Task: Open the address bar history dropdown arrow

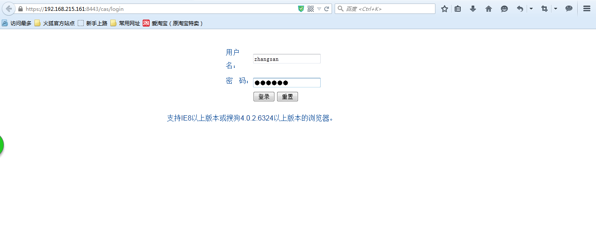Action: 319,9
